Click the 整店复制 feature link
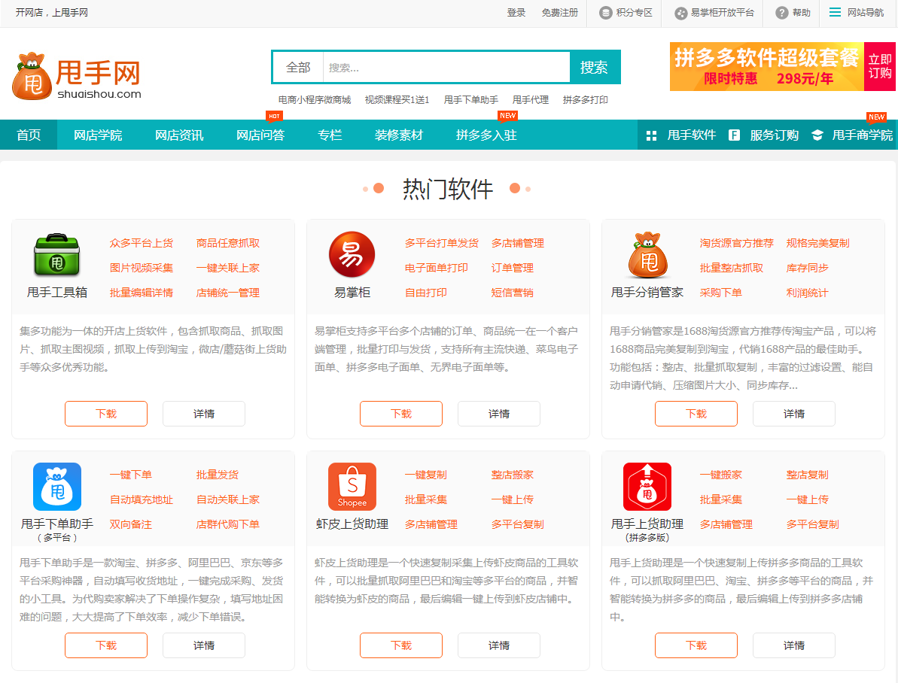The height and width of the screenshot is (683, 898). [807, 475]
